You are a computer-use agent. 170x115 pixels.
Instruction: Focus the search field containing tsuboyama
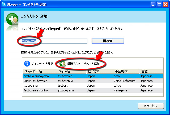click(x=54, y=41)
